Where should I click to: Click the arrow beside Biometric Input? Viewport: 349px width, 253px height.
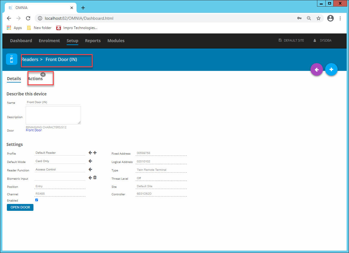90,178
